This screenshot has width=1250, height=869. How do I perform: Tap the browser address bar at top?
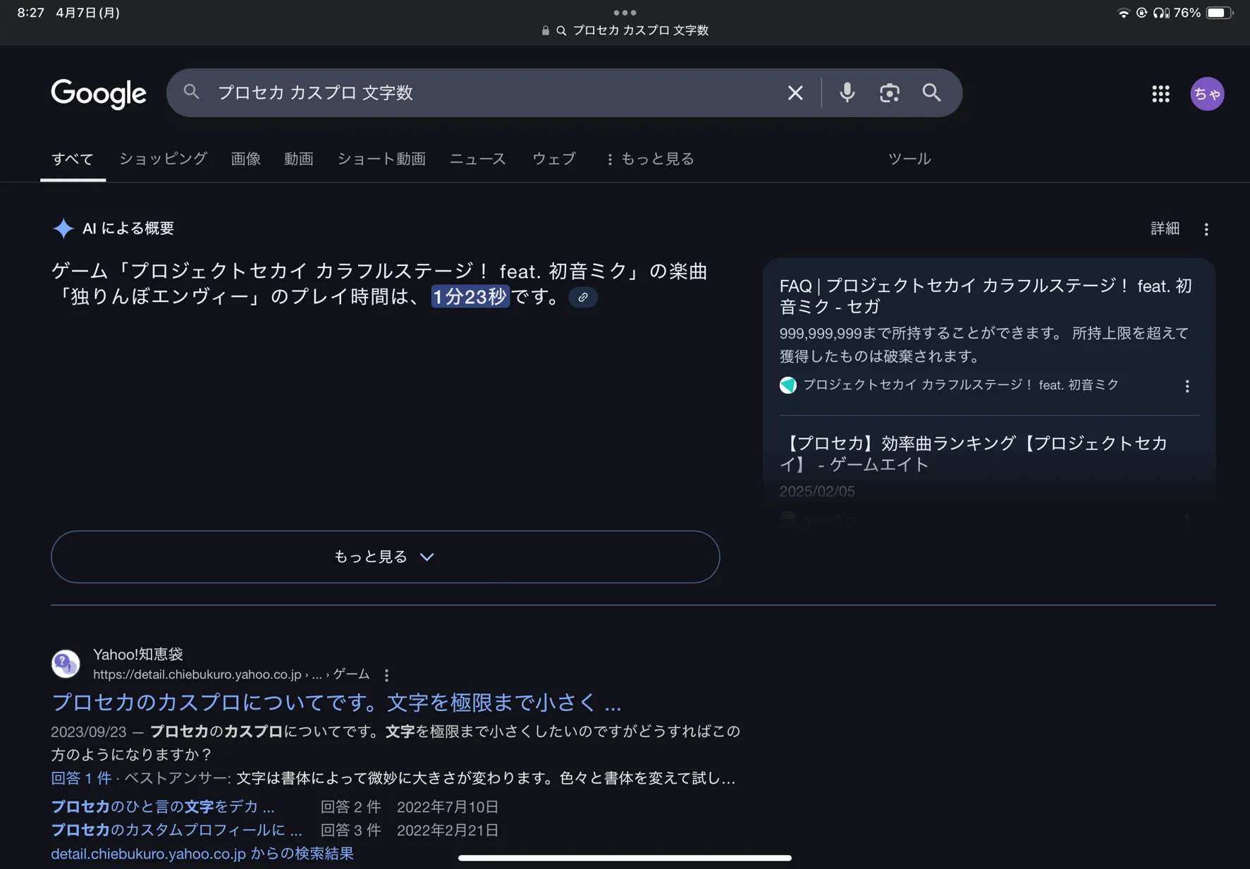click(625, 30)
